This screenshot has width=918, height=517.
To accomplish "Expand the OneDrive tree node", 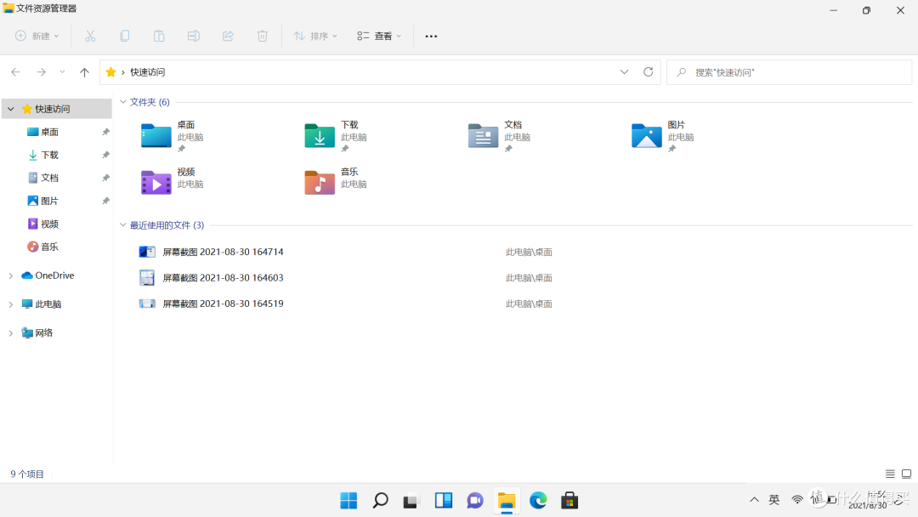I will click(10, 276).
